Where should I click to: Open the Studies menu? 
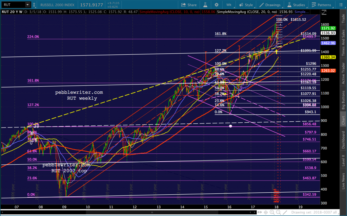tap(296, 5)
